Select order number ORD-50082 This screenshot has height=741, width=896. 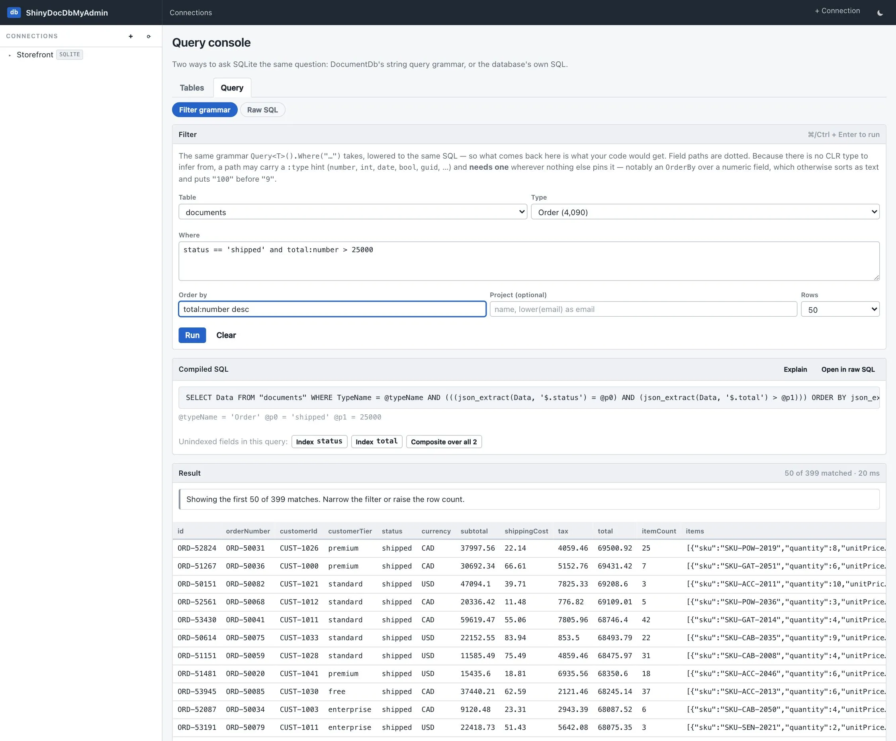245,584
